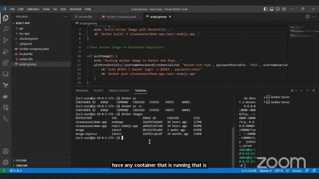The height and width of the screenshot is (179, 319).
Task: Toggle the secondary side bar layout icon
Action: 278,9
